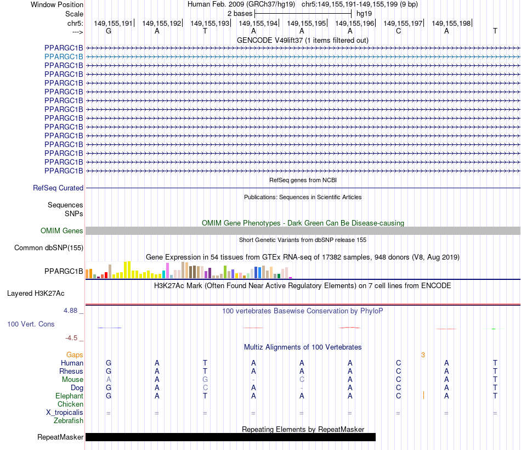Click the PPARGC1B label beside GTEx bars
The width and height of the screenshot is (521, 450).
[64, 272]
